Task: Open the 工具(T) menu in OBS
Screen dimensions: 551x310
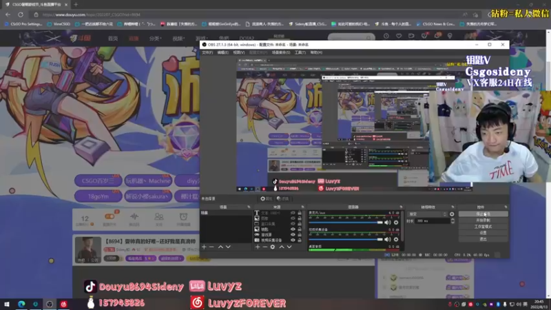Action: (300, 52)
